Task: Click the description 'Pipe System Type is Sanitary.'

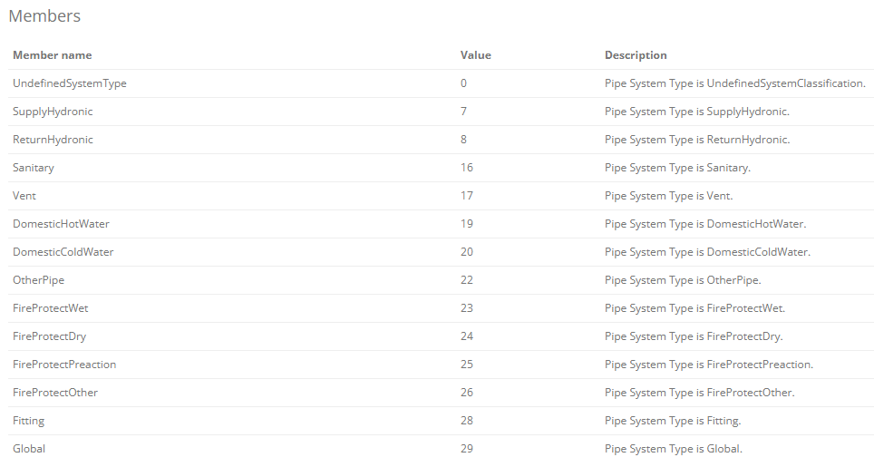Action: (x=678, y=168)
